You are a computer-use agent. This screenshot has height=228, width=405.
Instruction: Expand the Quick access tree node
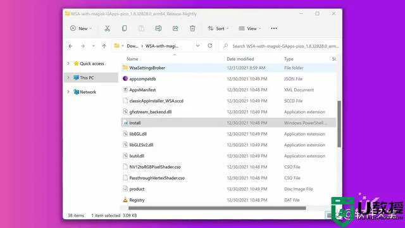(68, 63)
